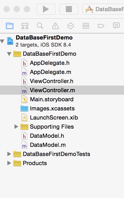Open the Test navigator diamond icon
The width and height of the screenshot is (124, 198).
point(71,26)
